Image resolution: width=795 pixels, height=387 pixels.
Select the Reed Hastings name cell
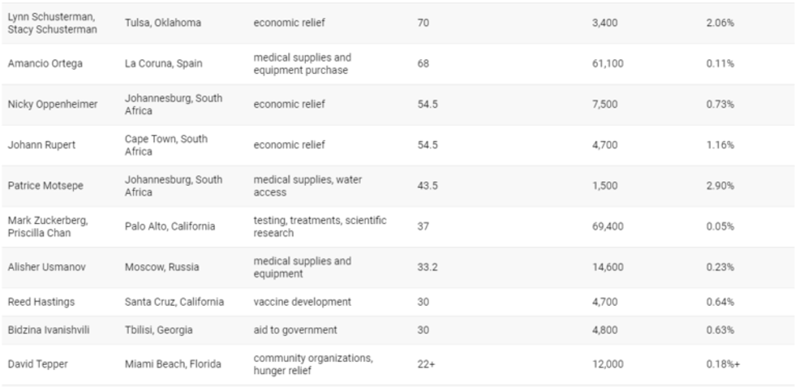point(41,302)
